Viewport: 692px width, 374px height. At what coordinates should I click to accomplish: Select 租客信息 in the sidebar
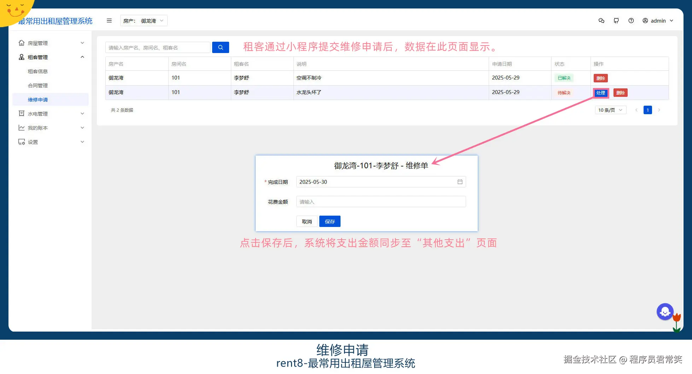(38, 71)
